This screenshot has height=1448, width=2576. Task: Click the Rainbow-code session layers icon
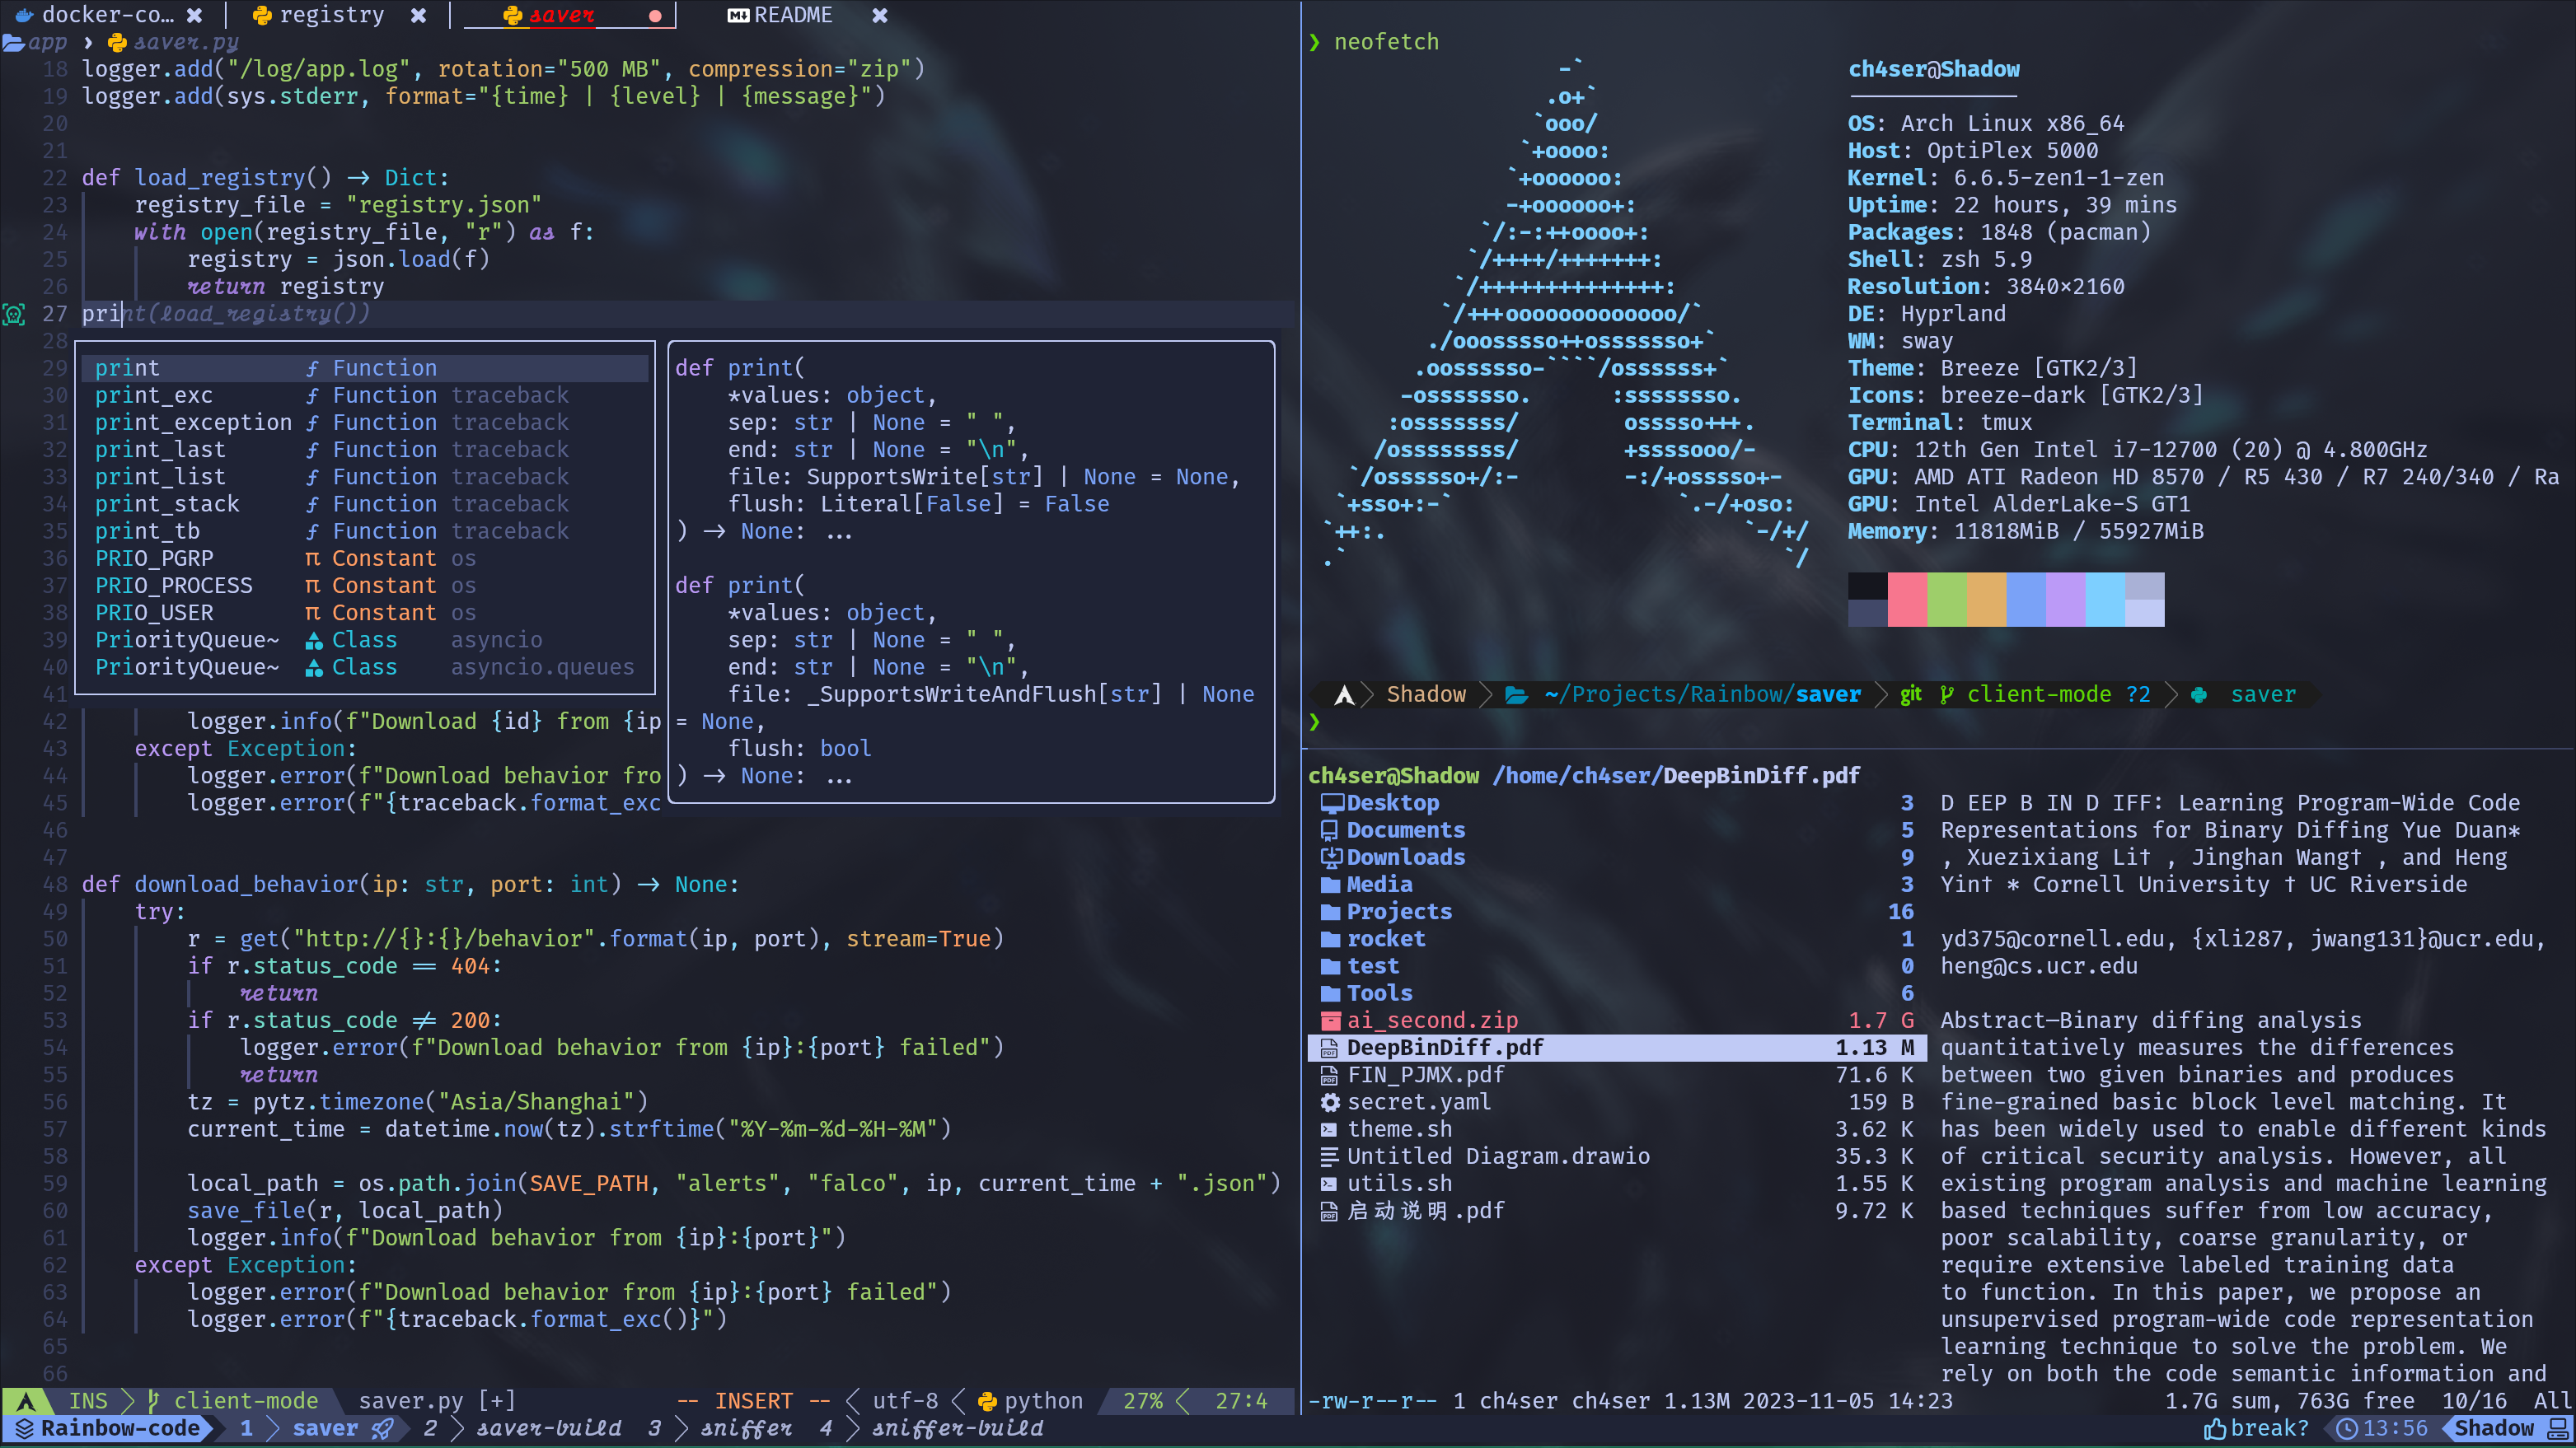tap(24, 1428)
